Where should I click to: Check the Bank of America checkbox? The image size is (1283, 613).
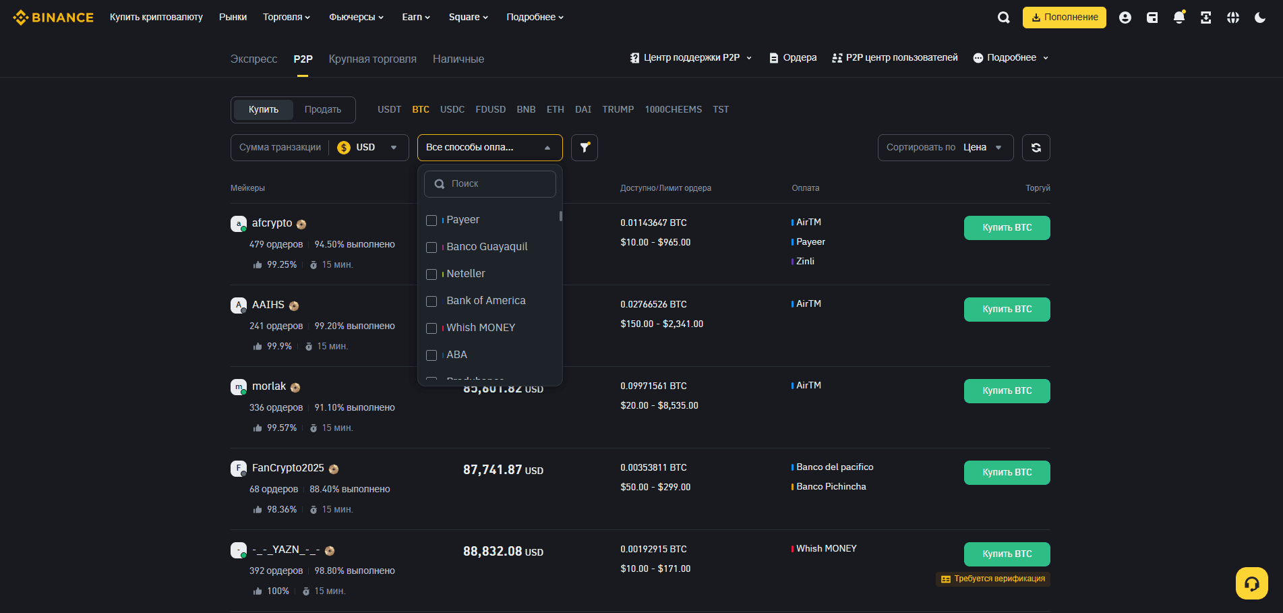[x=431, y=301]
